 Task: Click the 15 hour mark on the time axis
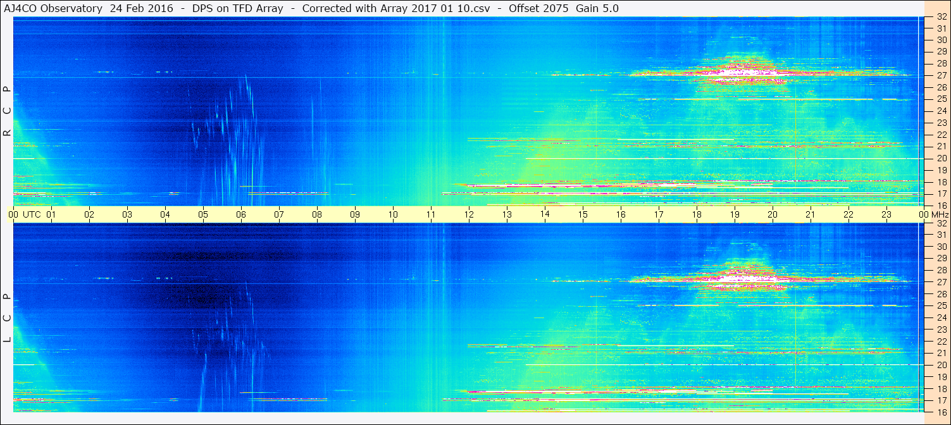[583, 214]
